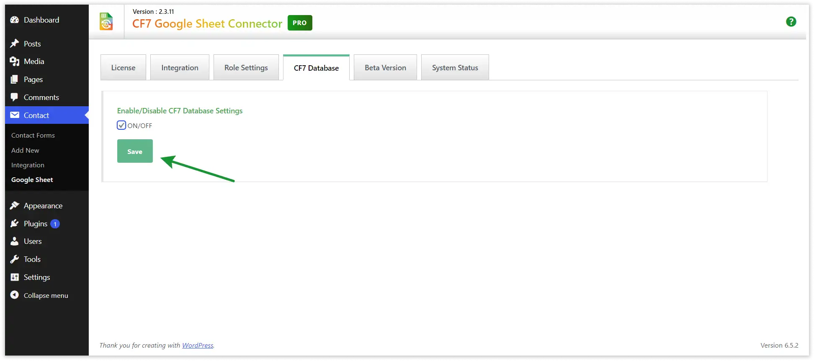The image size is (814, 361).
Task: Click the Tools wrench icon
Action: 15,259
